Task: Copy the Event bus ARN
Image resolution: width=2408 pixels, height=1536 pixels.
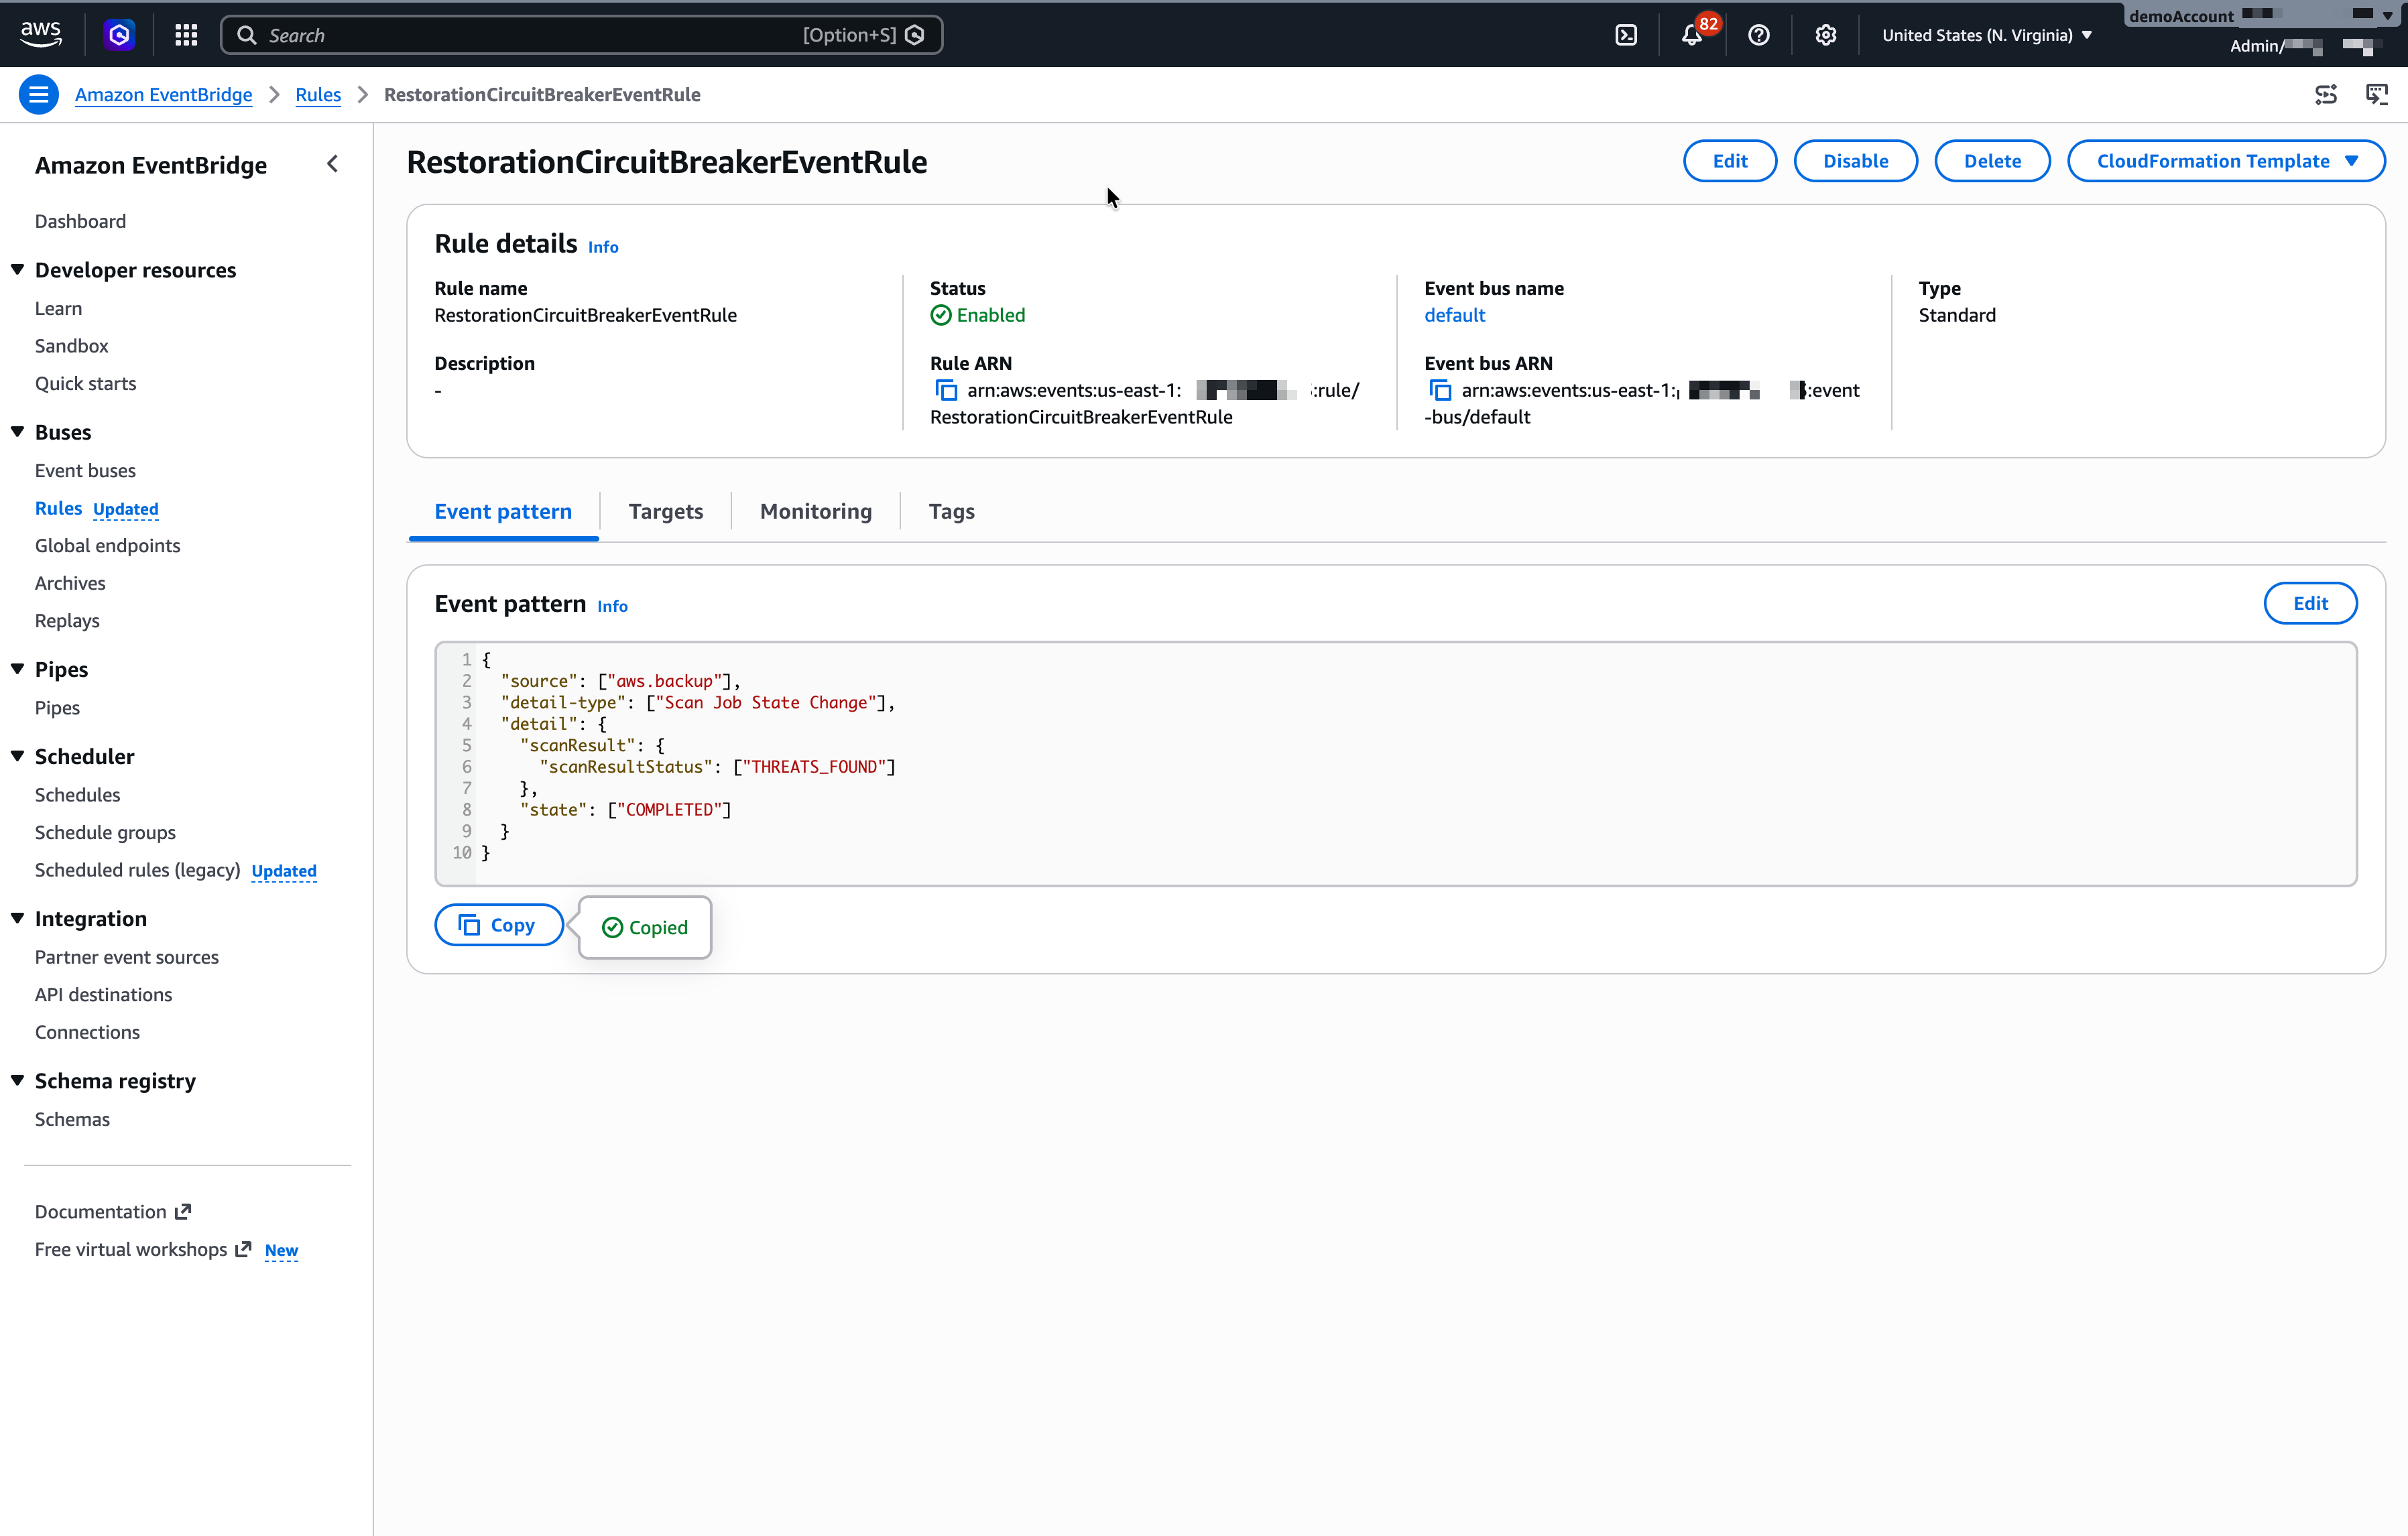Action: 1440,390
